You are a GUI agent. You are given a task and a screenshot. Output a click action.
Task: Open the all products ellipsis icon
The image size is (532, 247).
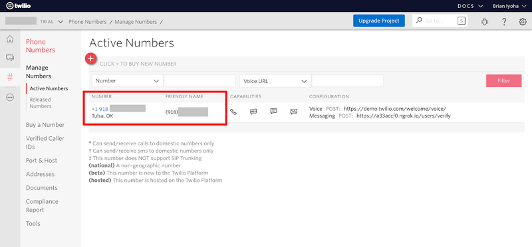click(10, 97)
